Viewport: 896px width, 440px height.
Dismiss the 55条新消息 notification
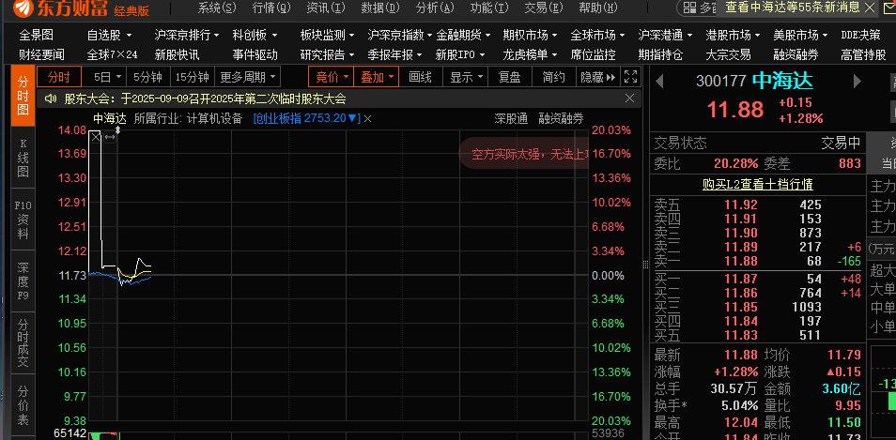tap(870, 8)
